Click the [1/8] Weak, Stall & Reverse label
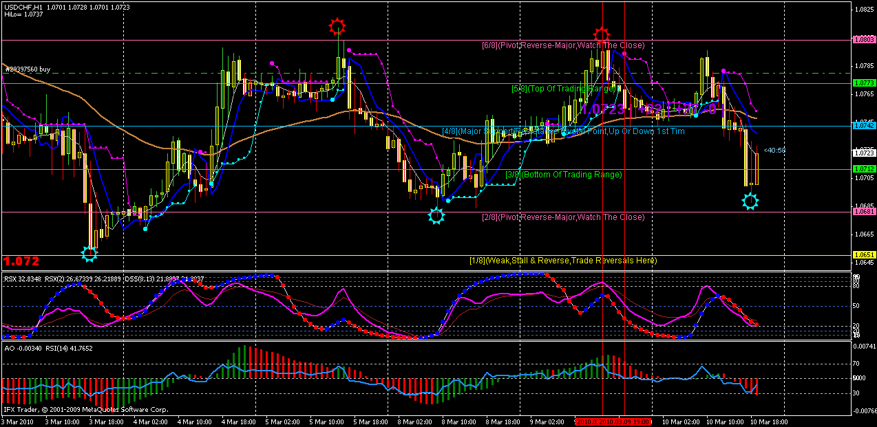Image resolution: width=877 pixels, height=427 pixels. tap(563, 261)
